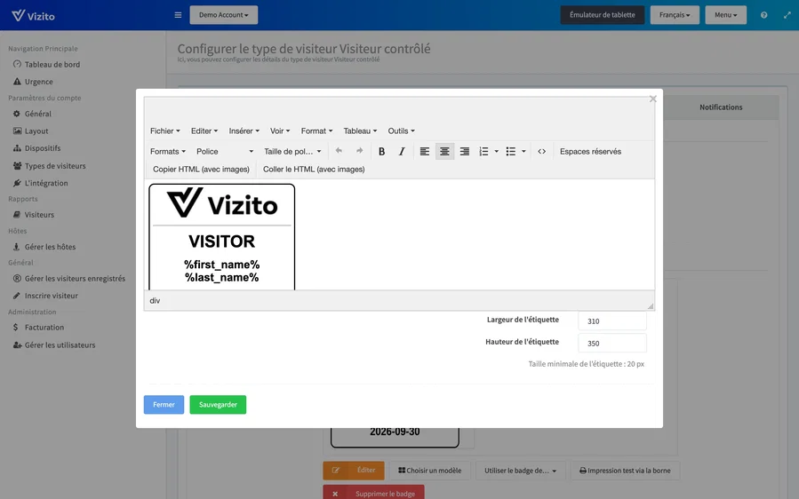Click Espaces réservés toolbar button
Image resolution: width=799 pixels, height=499 pixels.
click(x=590, y=151)
